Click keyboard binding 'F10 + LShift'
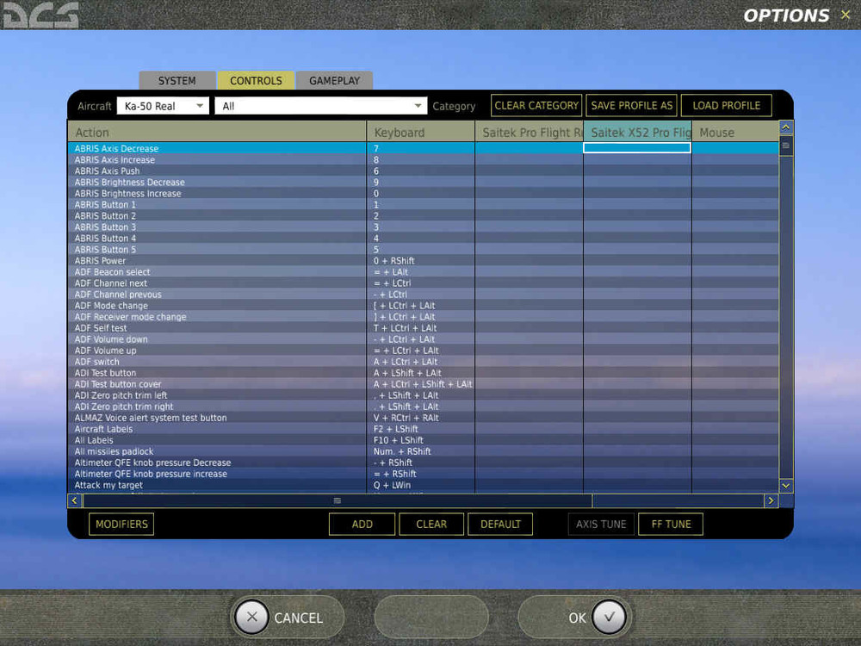This screenshot has width=861, height=646. 398,440
